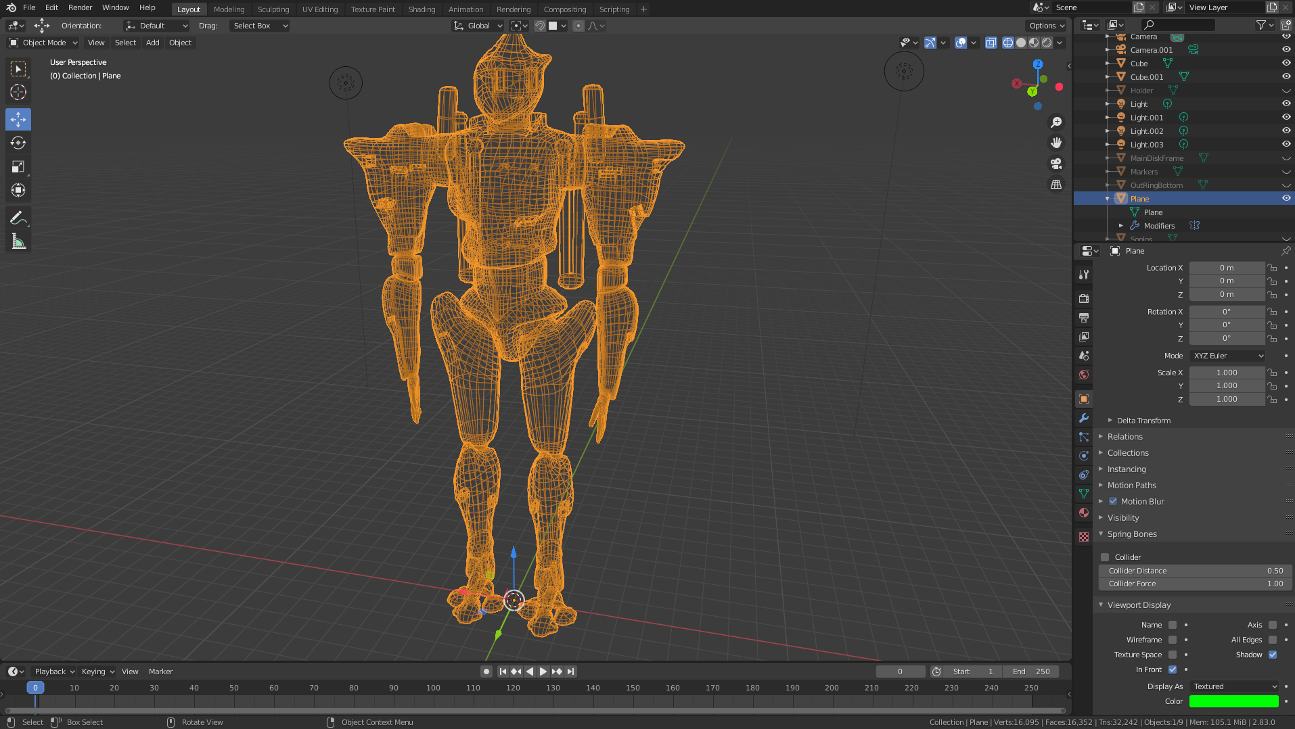
Task: Select the Transform tool
Action: (x=18, y=190)
